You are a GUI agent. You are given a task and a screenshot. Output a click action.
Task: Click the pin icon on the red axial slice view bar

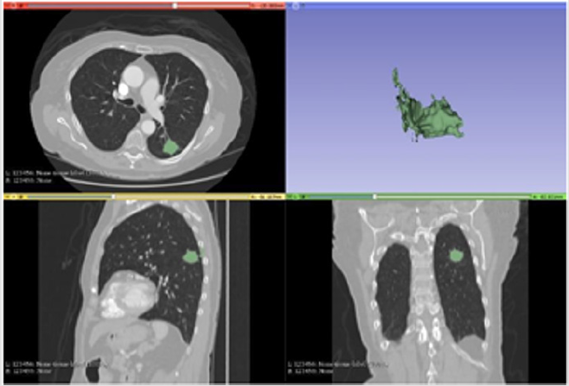pos(8,6)
